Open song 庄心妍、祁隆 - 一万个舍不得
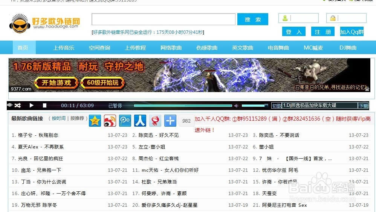Image resolution: width=376 pixels, height=212 pixels. click(53, 194)
